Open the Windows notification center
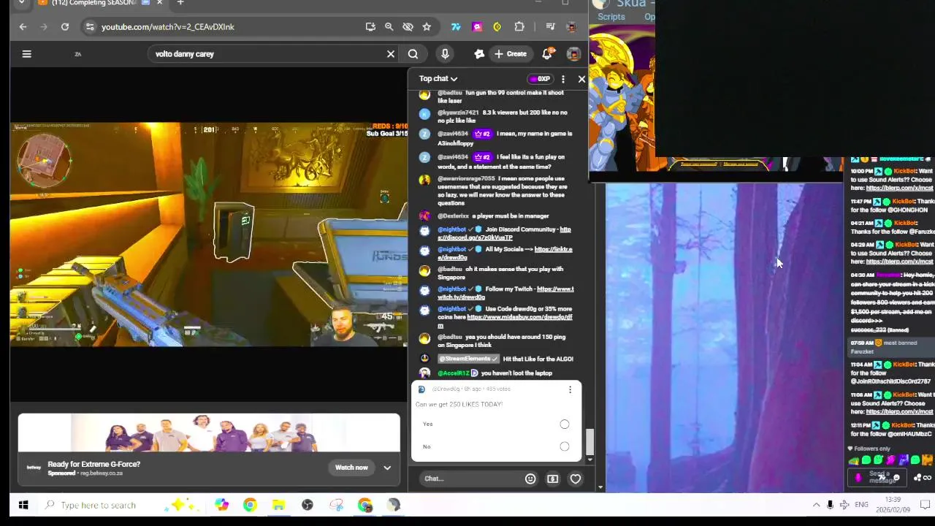Screen dimensions: 935x526 tap(924, 505)
